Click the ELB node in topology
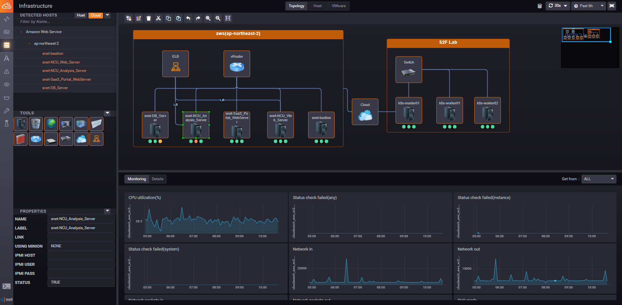The height and width of the screenshot is (305, 622). (x=176, y=64)
